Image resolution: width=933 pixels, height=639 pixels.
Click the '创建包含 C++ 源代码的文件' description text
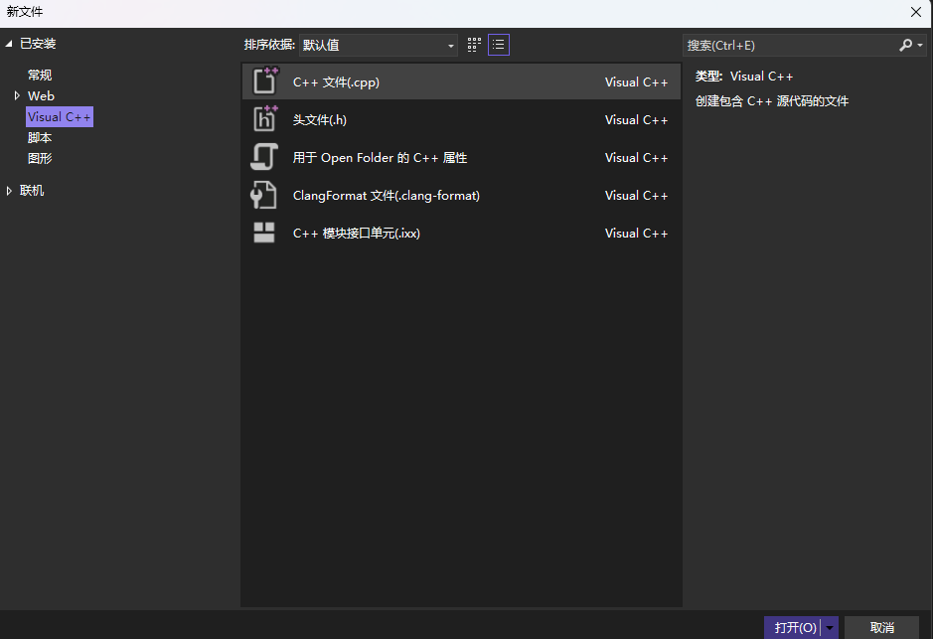coord(772,101)
